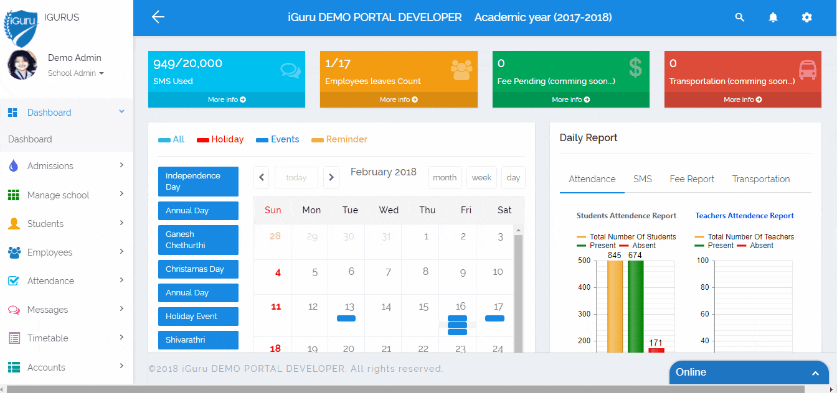The width and height of the screenshot is (837, 393).
Task: Expand the Attendance submenu arrow
Action: [x=121, y=280]
